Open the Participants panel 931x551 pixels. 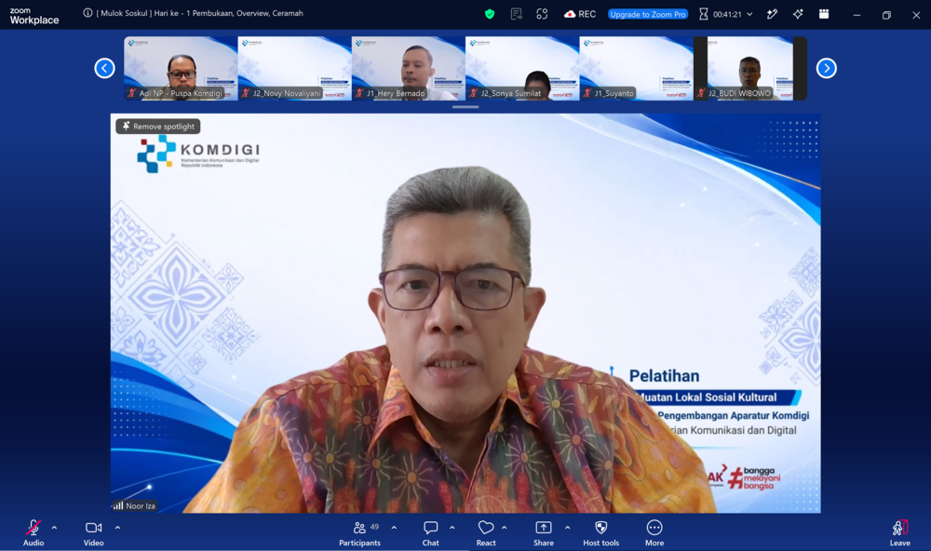[x=359, y=533]
